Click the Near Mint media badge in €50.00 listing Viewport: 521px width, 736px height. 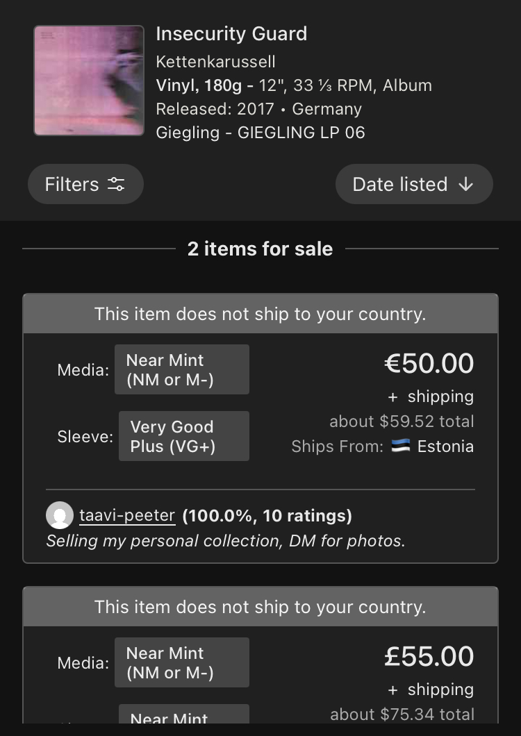click(181, 369)
